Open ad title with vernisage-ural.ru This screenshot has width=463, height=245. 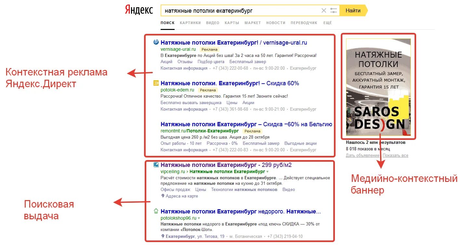[234, 43]
